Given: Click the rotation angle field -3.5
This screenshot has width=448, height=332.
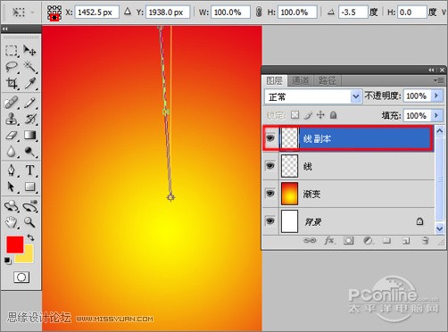Looking at the screenshot, I should tap(353, 12).
